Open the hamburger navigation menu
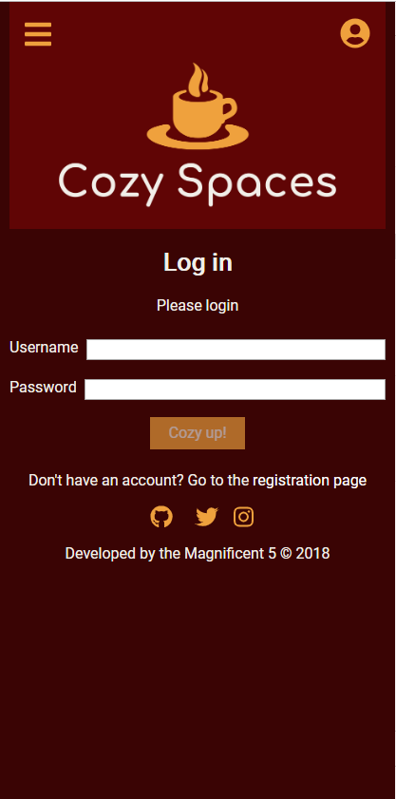Image resolution: width=396 pixels, height=799 pixels. (x=38, y=34)
